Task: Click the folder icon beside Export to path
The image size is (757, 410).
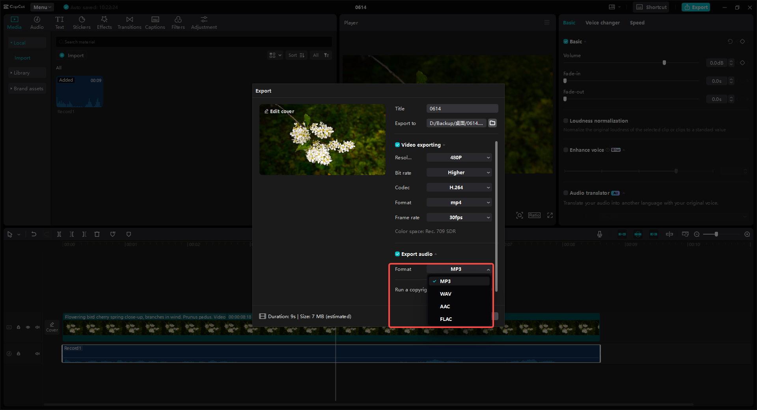Action: tap(492, 123)
